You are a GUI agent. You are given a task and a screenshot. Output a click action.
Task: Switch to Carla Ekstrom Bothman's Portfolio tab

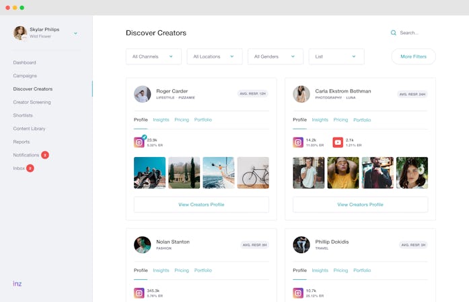[x=362, y=119]
